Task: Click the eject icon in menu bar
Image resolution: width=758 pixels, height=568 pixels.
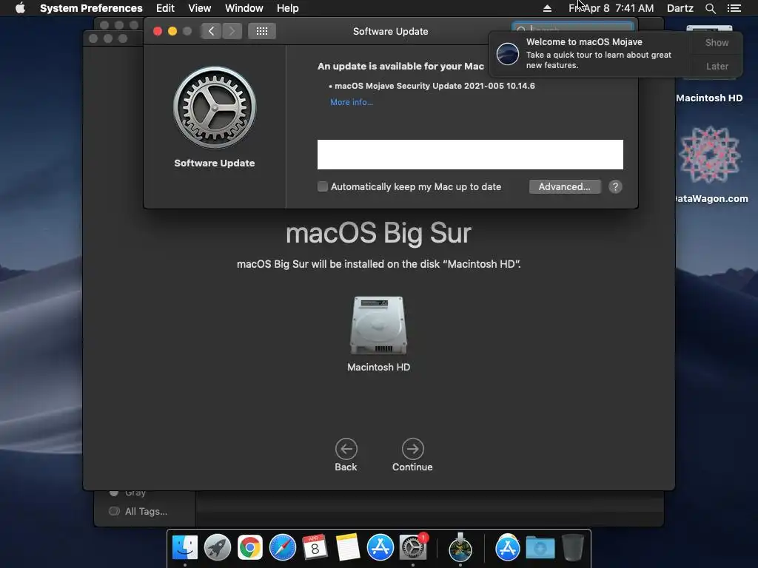Action: click(547, 8)
